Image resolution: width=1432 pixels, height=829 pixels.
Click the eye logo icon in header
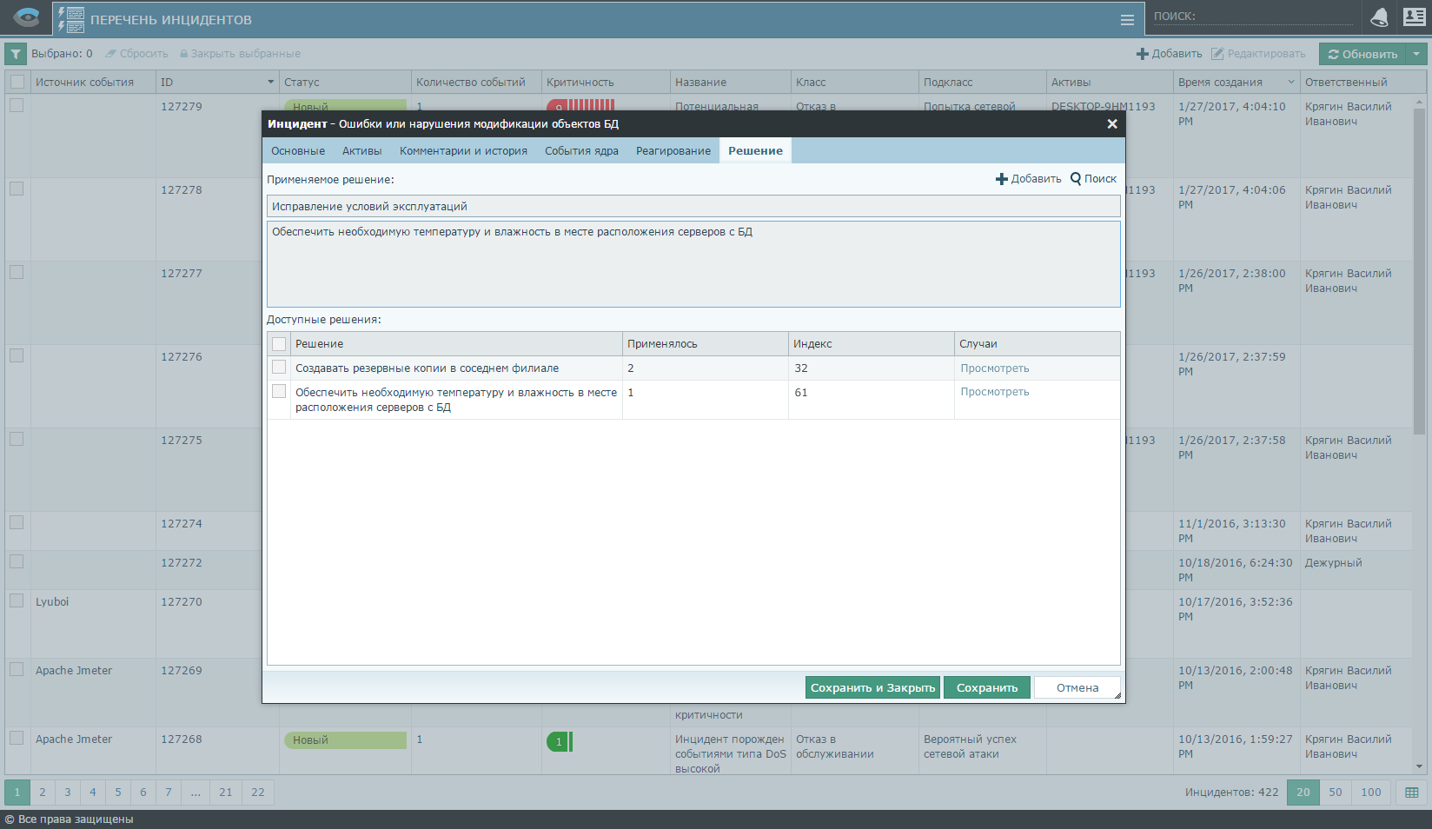coord(27,18)
